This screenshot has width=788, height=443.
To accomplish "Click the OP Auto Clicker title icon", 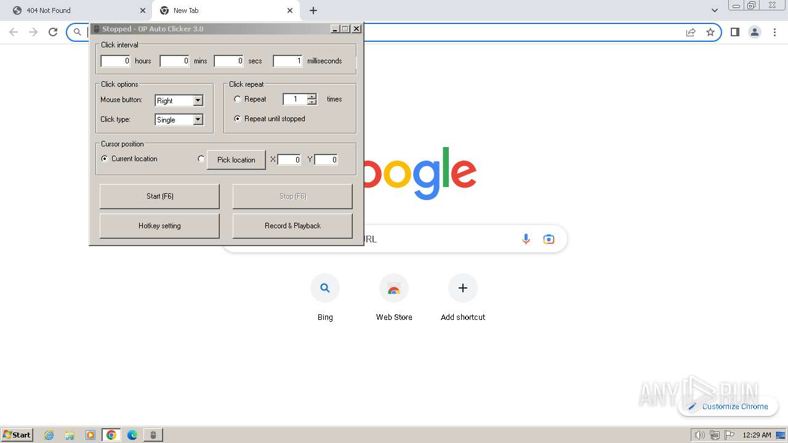I will tap(97, 29).
